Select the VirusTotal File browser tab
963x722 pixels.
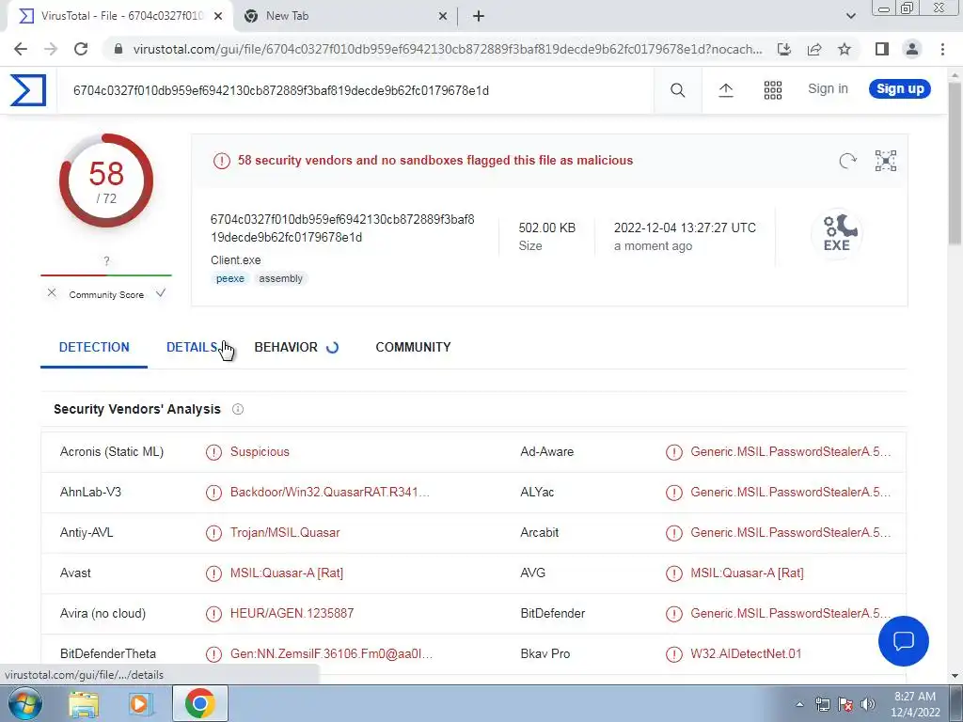(120, 17)
